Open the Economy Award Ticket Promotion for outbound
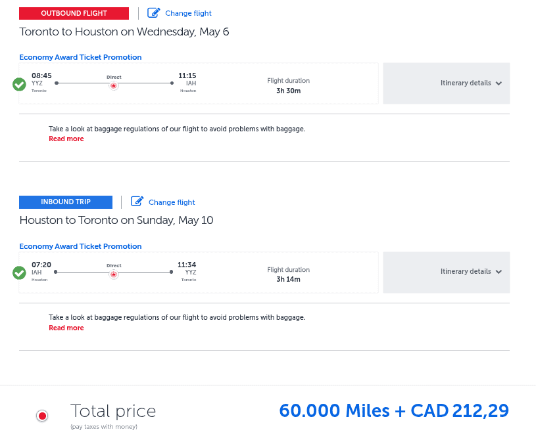This screenshot has height=436, width=536. coord(80,57)
